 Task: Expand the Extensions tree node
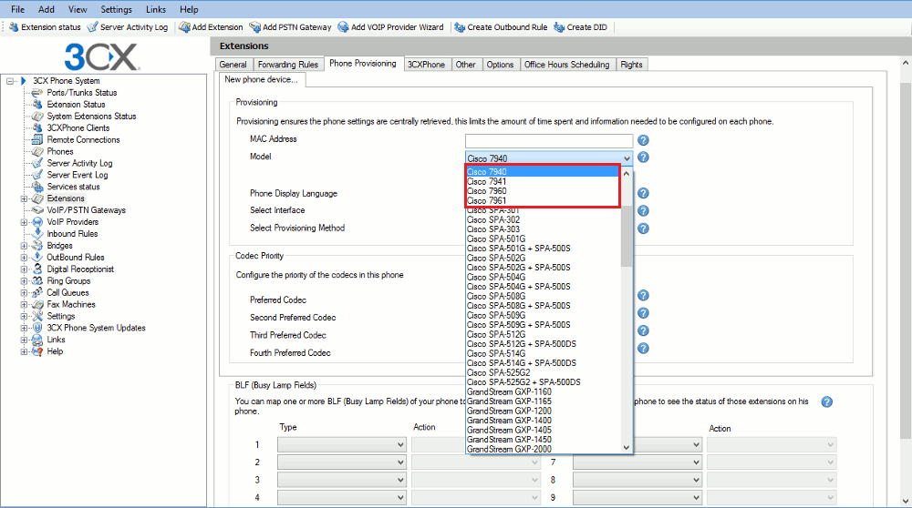24,198
